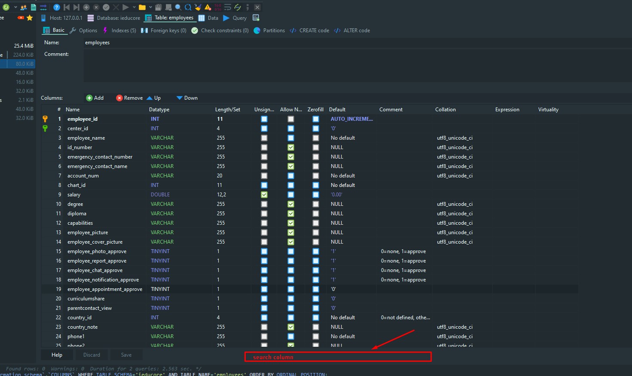
Task: Open the CREATE code tab
Action: (x=309, y=31)
